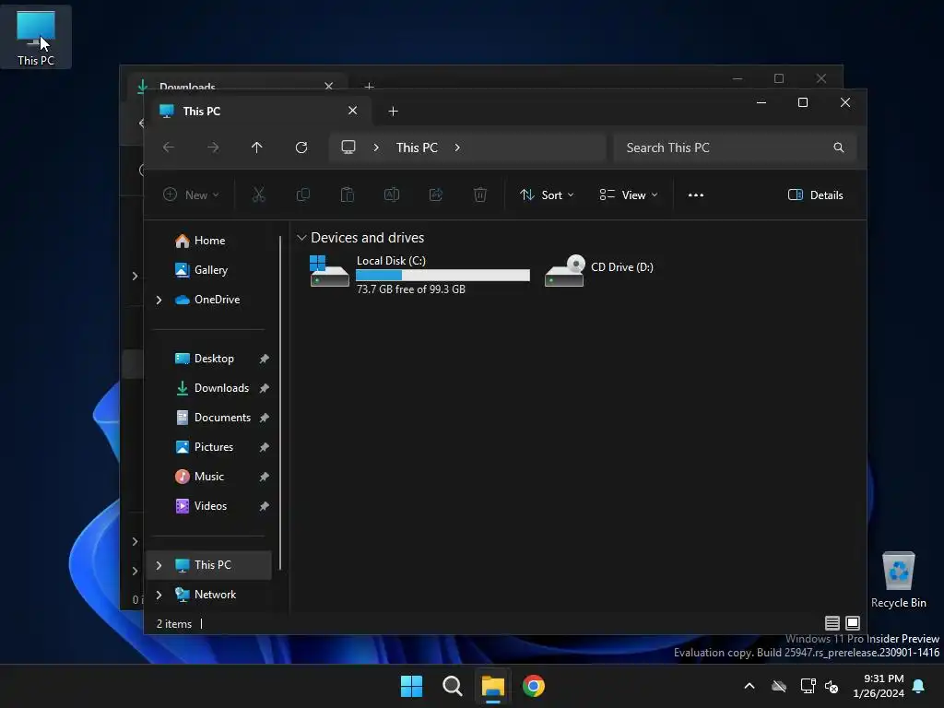Open the New dropdown

[191, 195]
